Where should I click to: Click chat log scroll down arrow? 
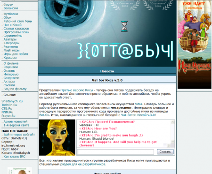(x=172, y=142)
